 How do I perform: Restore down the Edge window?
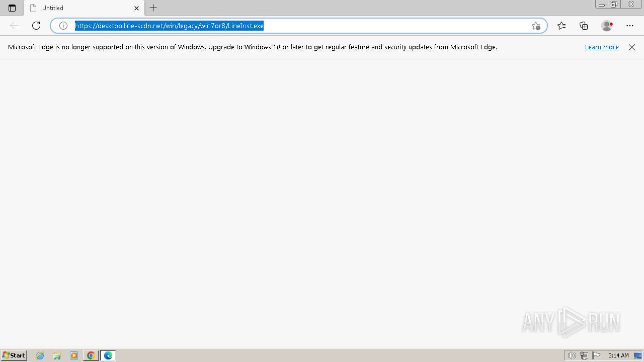614,4
